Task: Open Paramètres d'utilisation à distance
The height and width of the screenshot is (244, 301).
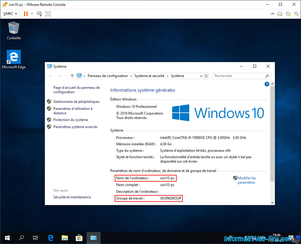Action: (73, 111)
